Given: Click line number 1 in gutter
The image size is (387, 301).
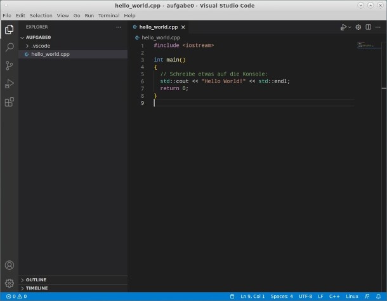Looking at the screenshot, I should pos(142,46).
